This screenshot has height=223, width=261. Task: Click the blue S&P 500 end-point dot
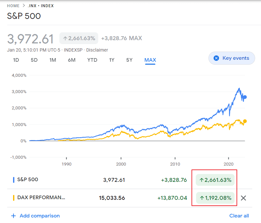click(245, 97)
